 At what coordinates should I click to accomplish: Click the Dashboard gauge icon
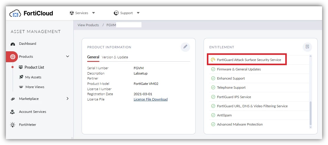point(13,44)
